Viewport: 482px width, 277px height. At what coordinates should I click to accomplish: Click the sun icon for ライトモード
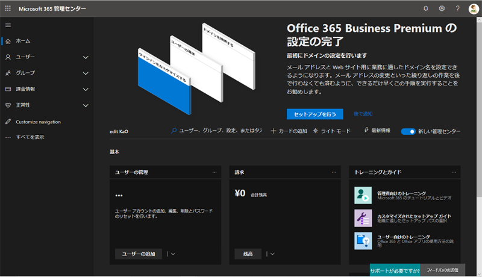[x=315, y=131]
